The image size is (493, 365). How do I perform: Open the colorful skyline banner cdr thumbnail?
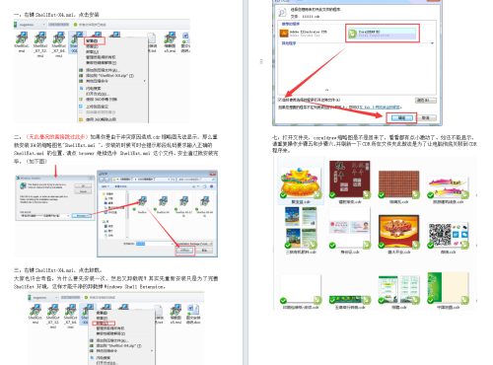coord(448,187)
